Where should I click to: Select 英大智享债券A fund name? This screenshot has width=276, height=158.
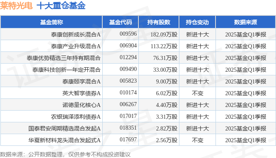pos(81,93)
